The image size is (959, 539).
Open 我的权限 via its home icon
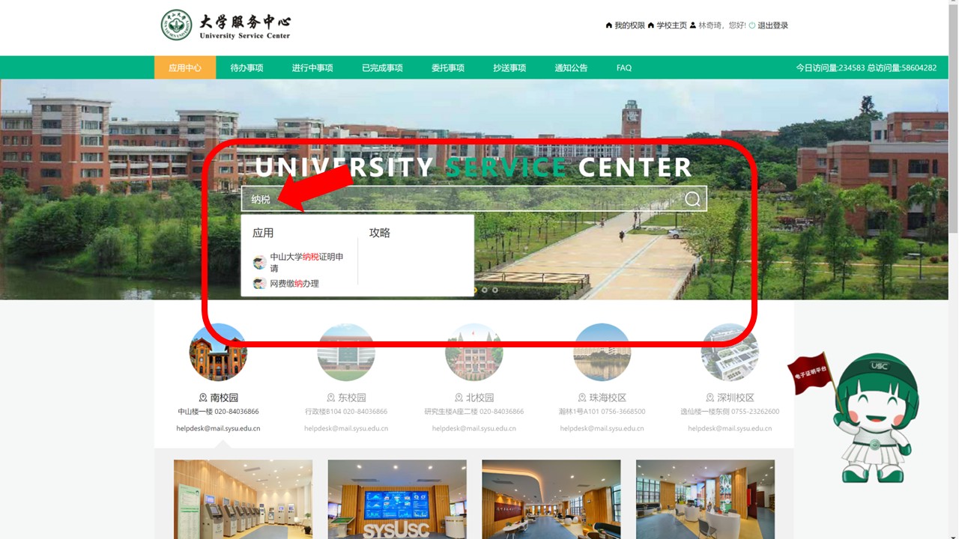(x=609, y=25)
